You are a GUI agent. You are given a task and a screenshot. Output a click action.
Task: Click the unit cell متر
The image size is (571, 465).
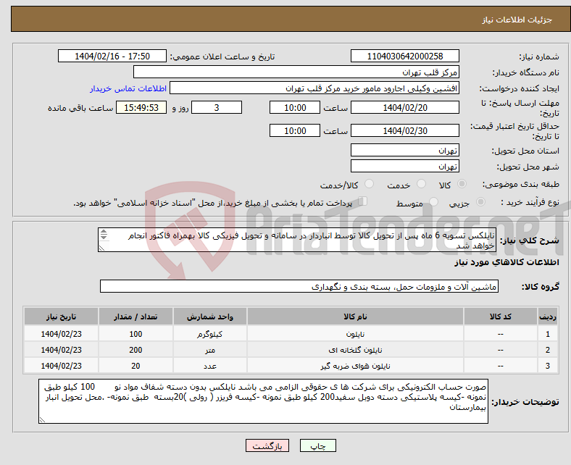coord(209,350)
